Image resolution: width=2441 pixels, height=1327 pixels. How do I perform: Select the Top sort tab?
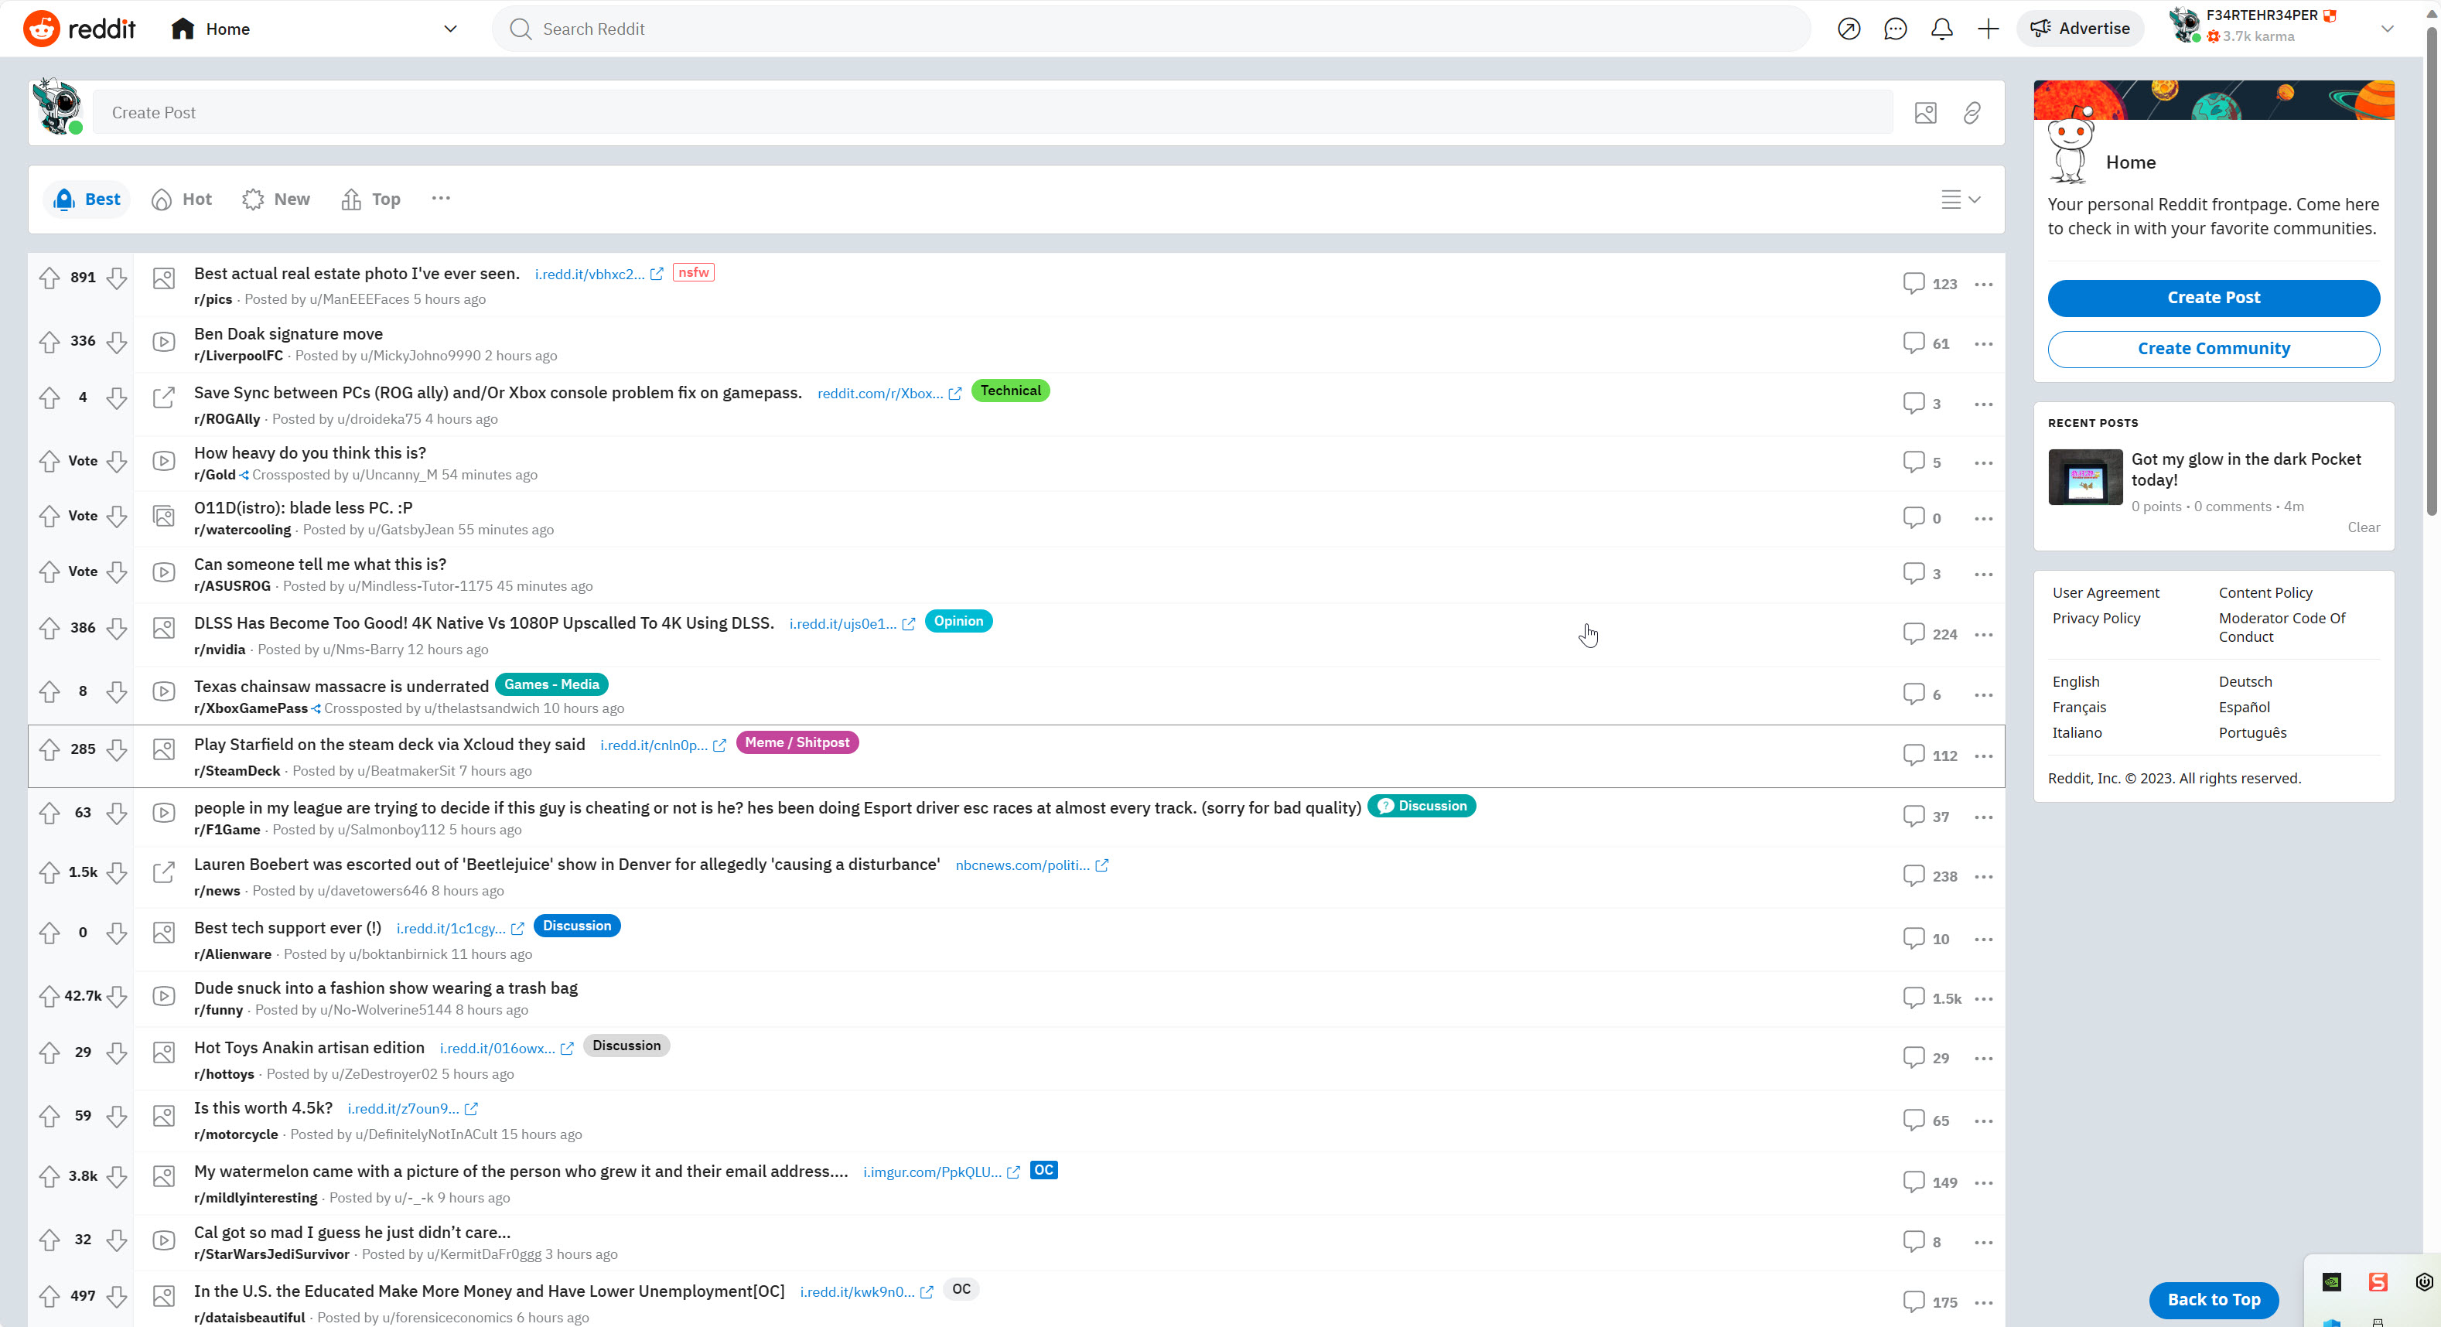tap(371, 199)
